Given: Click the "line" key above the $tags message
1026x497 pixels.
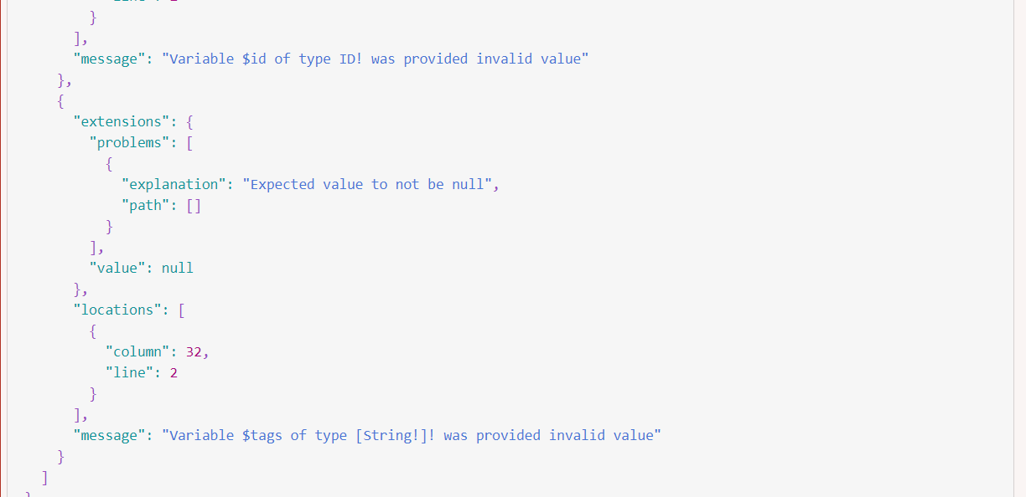Looking at the screenshot, I should pyautogui.click(x=129, y=372).
